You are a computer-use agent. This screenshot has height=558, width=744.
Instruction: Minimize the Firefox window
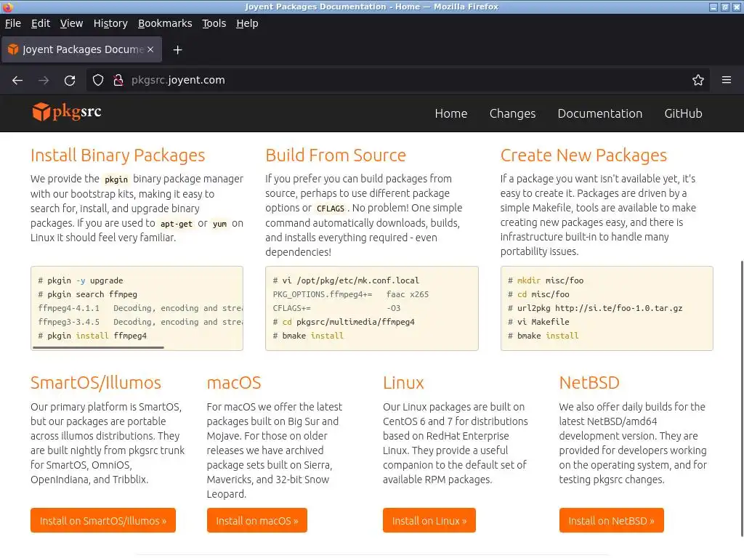[x=713, y=7]
